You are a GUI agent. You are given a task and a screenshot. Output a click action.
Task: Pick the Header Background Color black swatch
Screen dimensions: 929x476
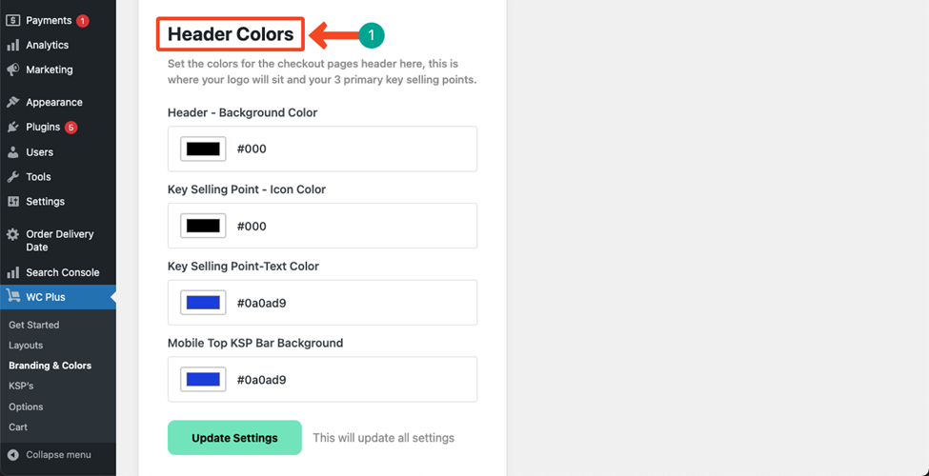tap(203, 149)
